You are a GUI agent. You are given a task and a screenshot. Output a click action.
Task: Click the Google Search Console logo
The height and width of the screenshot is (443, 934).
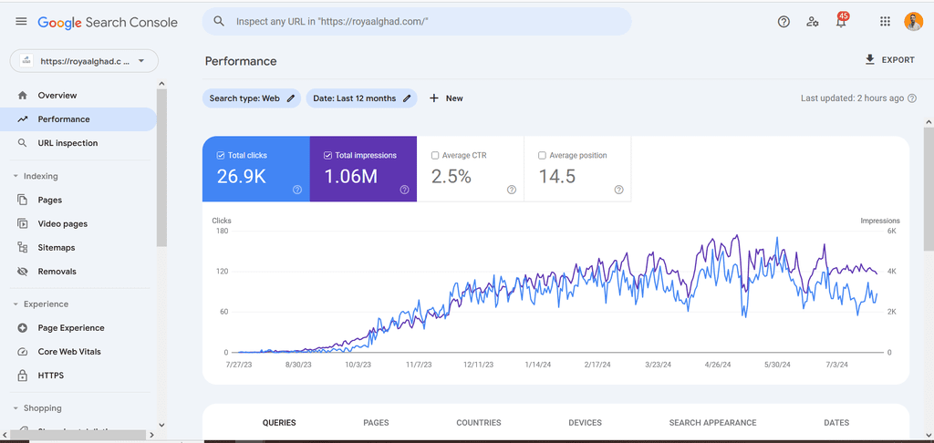(108, 22)
